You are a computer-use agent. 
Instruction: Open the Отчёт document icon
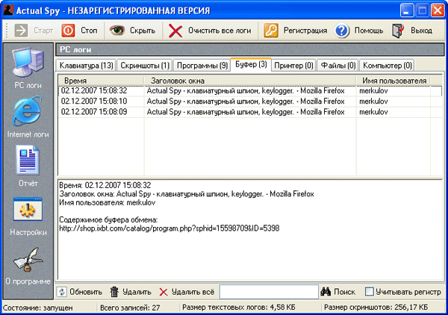tap(28, 160)
